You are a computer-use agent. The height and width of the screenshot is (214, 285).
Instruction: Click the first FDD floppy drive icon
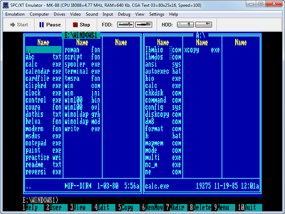point(126,25)
